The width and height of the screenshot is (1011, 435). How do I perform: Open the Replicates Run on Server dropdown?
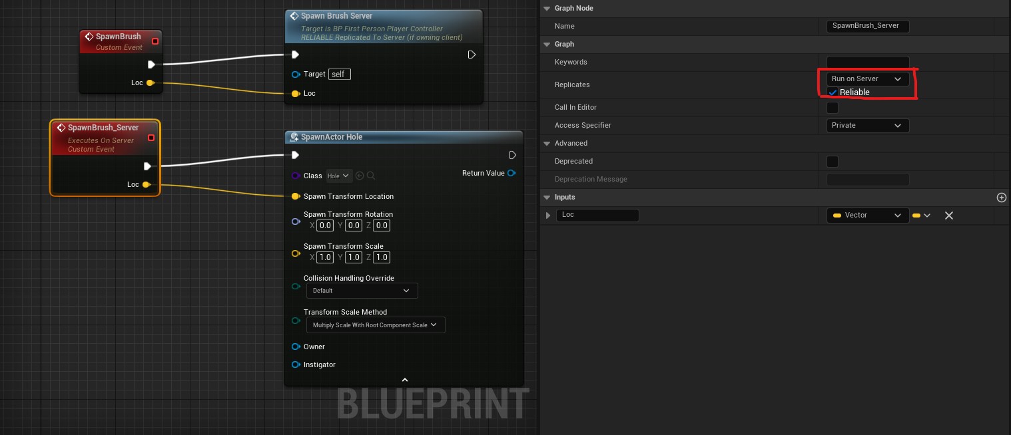coord(866,78)
